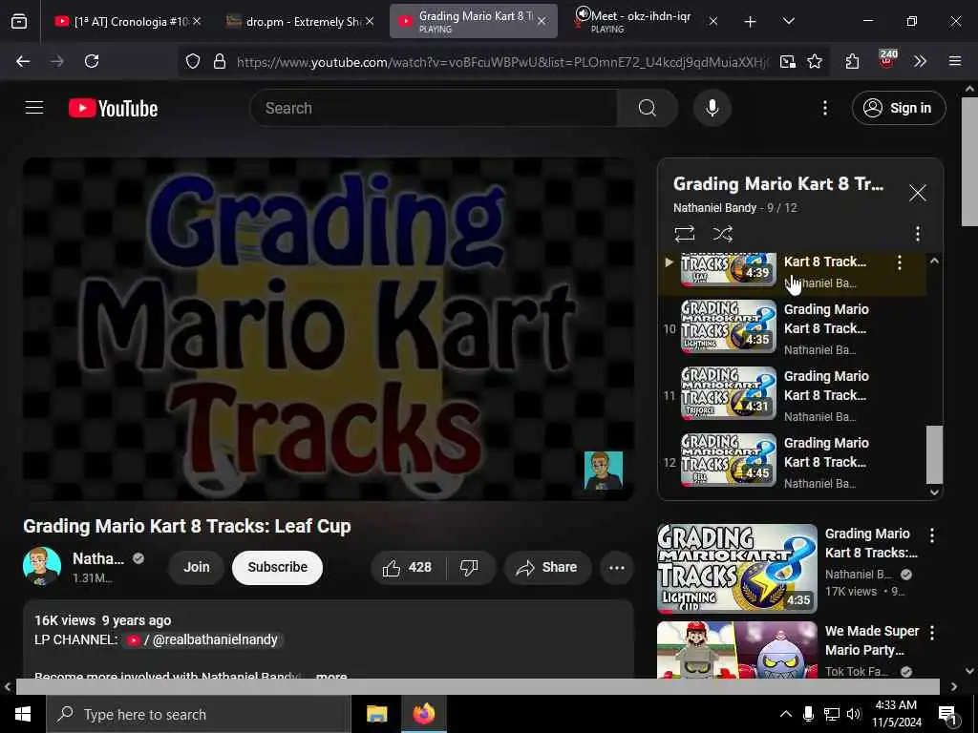This screenshot has height=733, width=978.
Task: Click the search magnifier button
Action: pyautogui.click(x=647, y=108)
